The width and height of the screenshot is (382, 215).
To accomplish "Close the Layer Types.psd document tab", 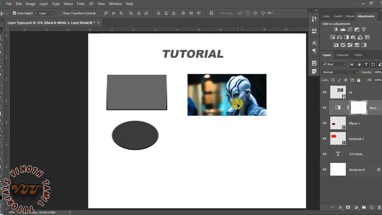I will pyautogui.click(x=98, y=23).
